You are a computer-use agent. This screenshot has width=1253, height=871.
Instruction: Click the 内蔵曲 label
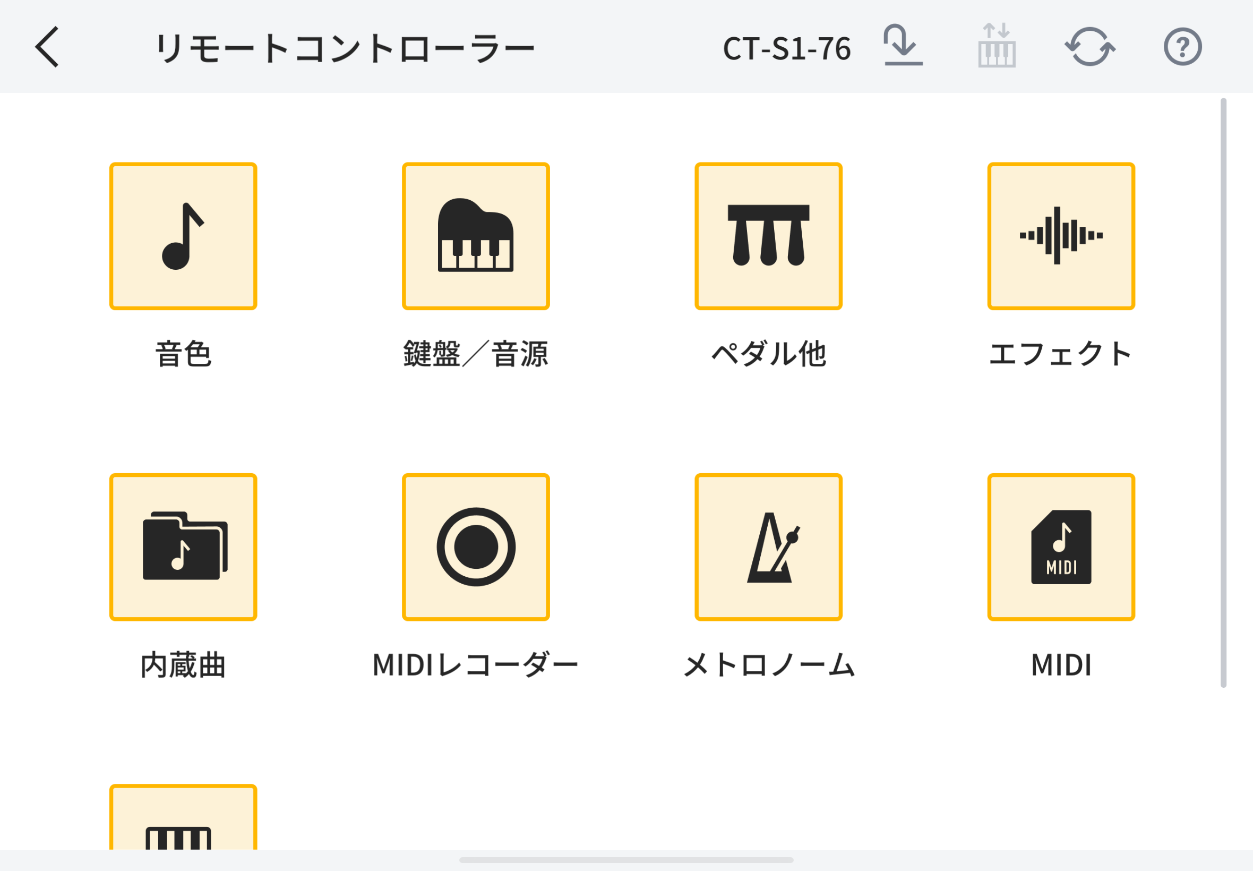183,665
